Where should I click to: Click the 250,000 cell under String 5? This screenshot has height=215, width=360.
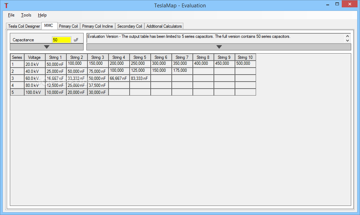(x=140, y=64)
